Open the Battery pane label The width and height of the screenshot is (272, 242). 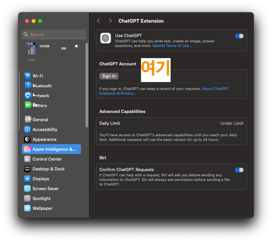pyautogui.click(x=40, y=105)
